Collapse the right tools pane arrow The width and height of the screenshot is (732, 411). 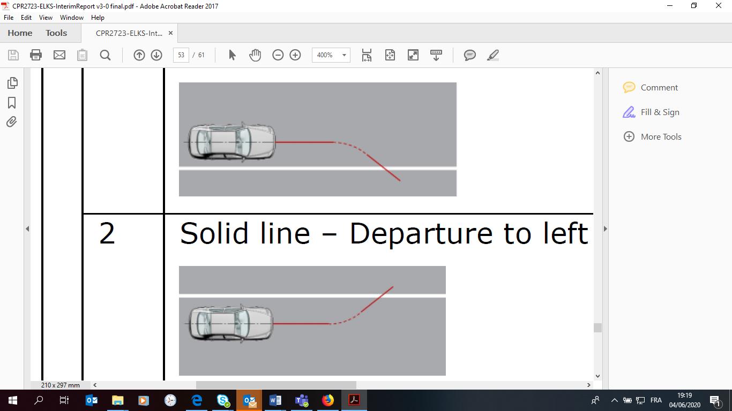[606, 229]
